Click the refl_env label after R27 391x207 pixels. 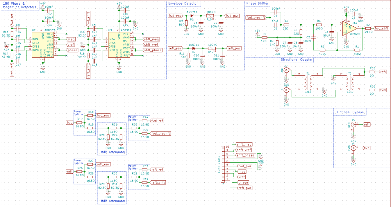(103, 164)
